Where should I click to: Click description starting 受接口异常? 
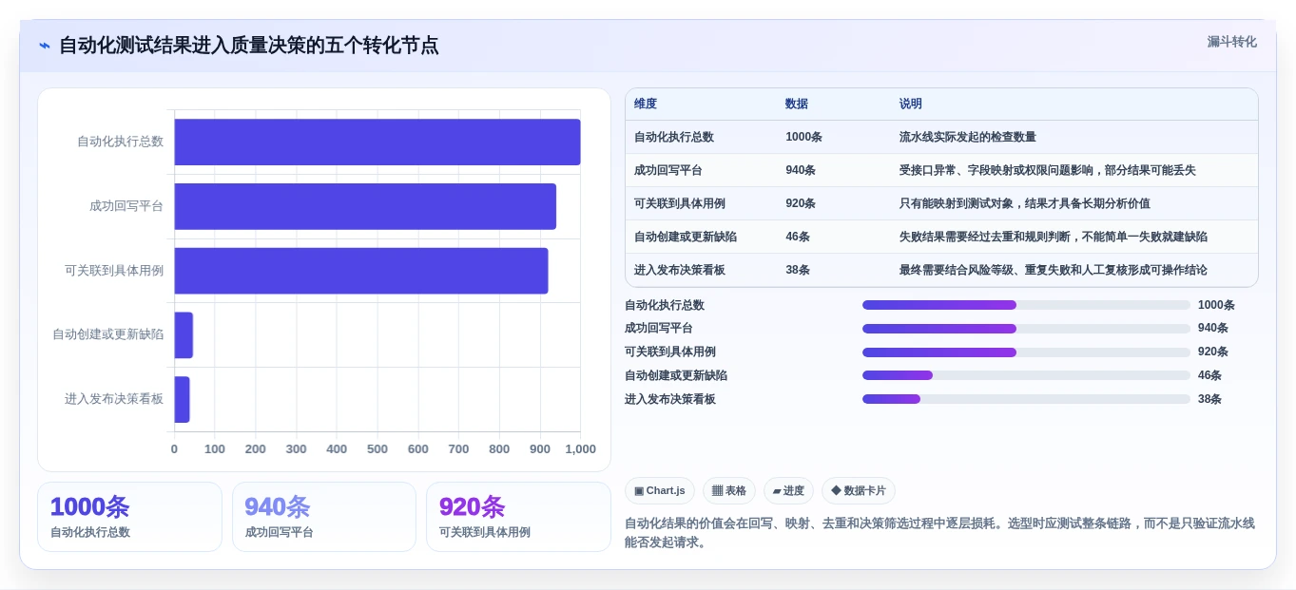tap(1048, 170)
